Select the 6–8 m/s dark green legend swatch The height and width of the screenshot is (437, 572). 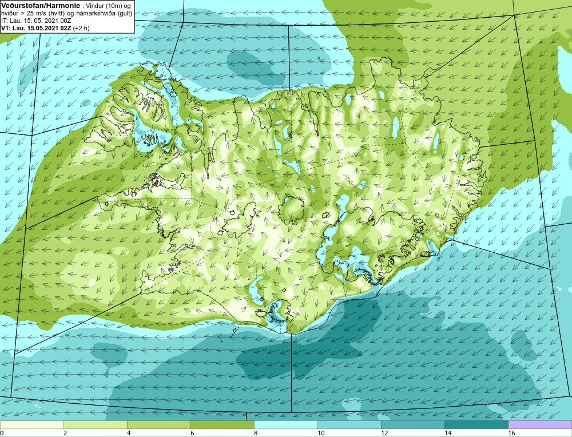click(222, 425)
